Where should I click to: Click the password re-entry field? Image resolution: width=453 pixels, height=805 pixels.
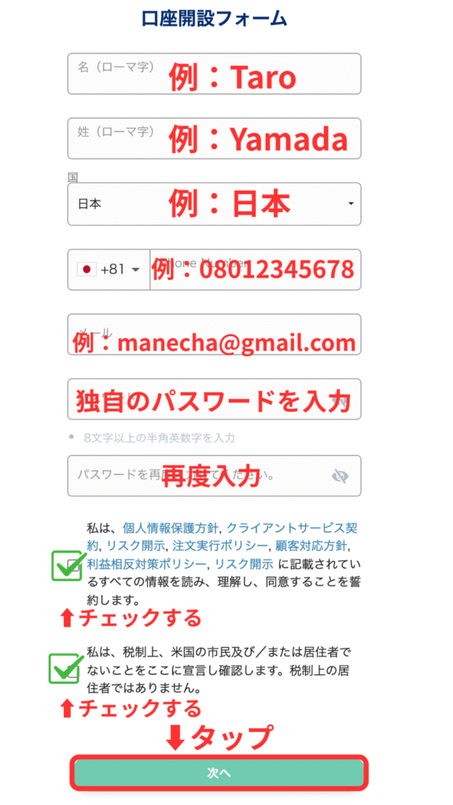pos(214,476)
